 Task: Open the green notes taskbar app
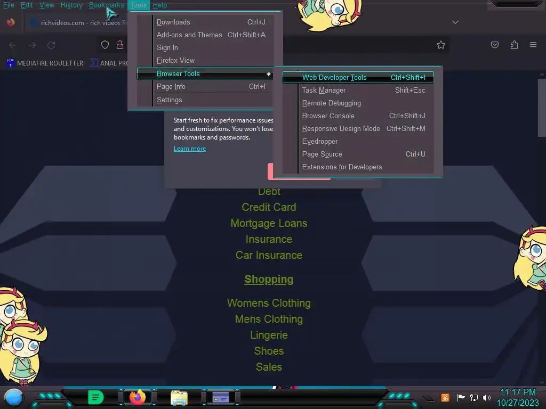pos(96,397)
